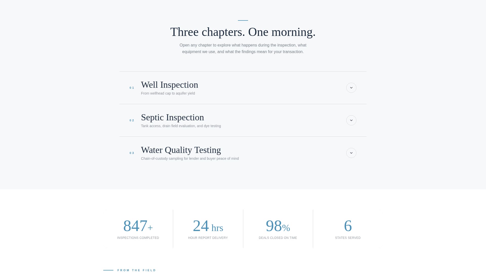Click the circular arrow icon beside Well Inspection
486x273 pixels.
click(351, 88)
